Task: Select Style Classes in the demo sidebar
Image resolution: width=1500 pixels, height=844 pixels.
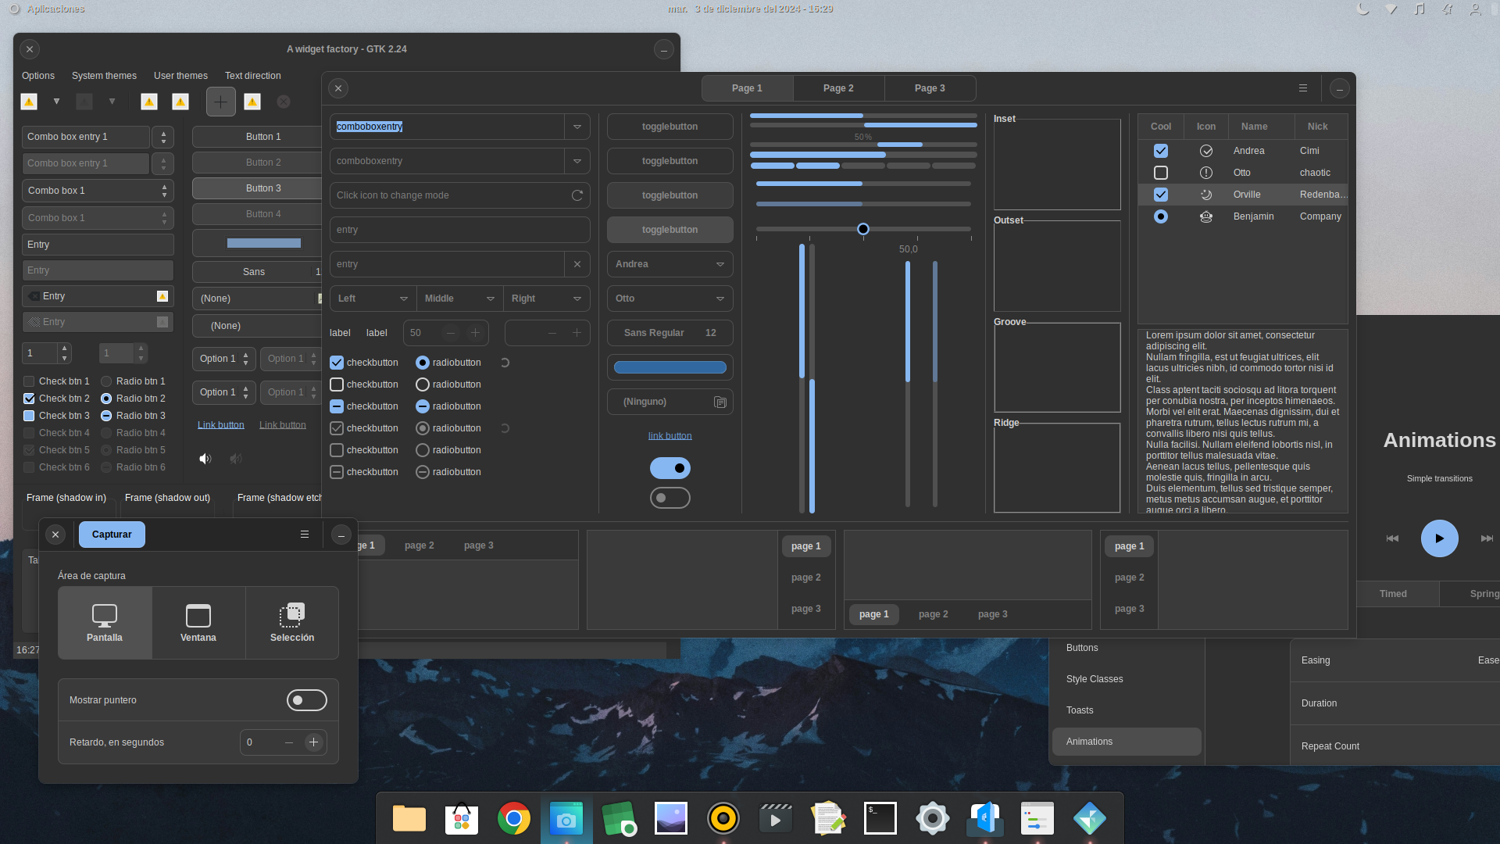Action: 1127,679
